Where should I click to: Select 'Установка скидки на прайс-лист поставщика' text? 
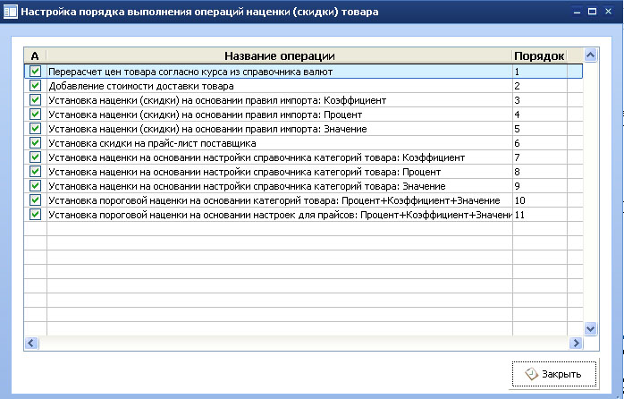click(152, 143)
